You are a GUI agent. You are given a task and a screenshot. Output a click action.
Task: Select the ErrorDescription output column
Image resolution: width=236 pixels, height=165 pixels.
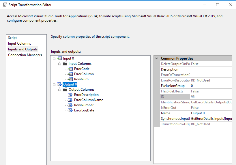(86, 95)
